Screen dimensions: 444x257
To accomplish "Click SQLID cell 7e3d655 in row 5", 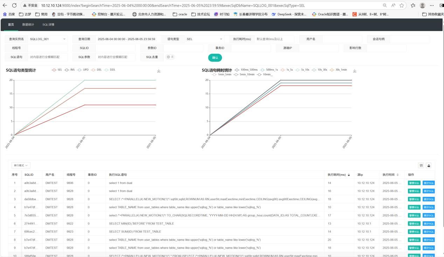I will tap(32, 215).
